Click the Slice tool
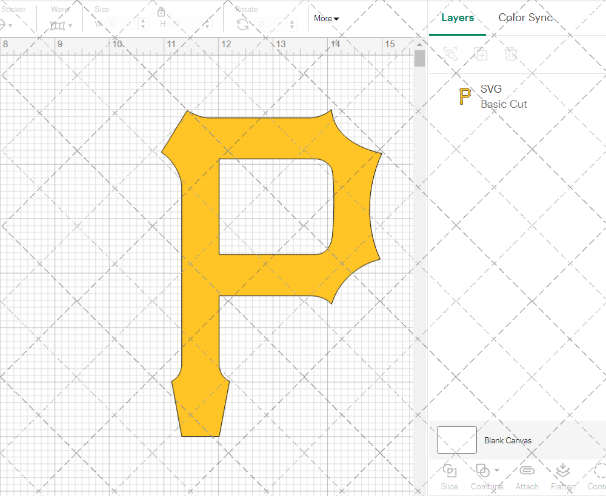 450,477
